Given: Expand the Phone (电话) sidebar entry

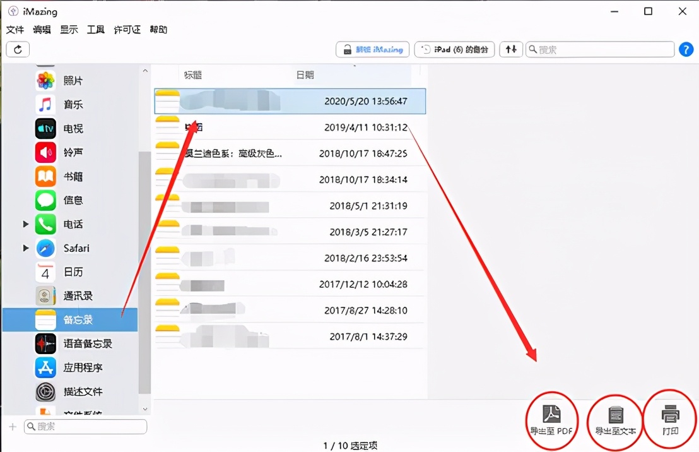Looking at the screenshot, I should pyautogui.click(x=25, y=224).
